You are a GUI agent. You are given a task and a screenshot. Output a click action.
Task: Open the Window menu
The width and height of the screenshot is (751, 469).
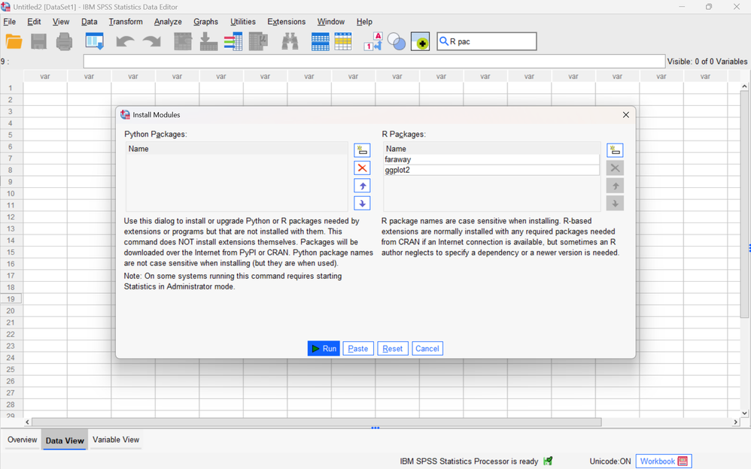tap(331, 22)
